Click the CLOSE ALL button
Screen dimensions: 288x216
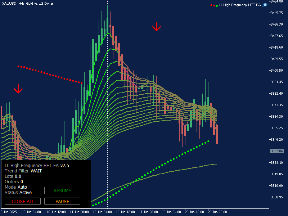tap(23, 201)
